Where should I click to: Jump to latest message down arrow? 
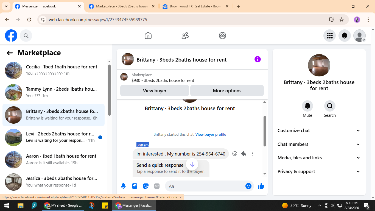(x=192, y=165)
